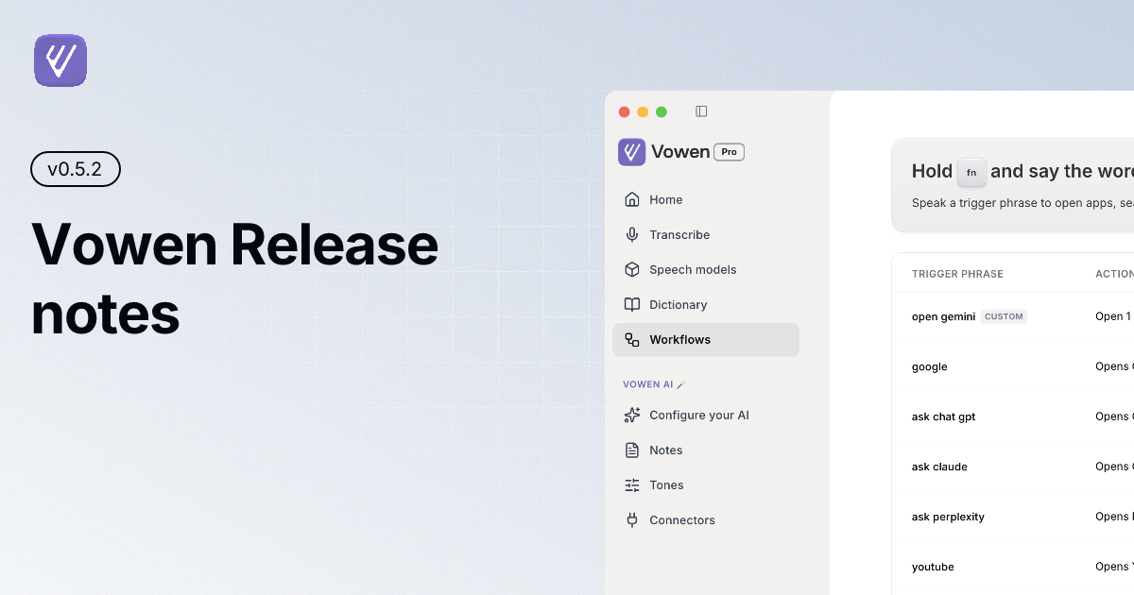Go to Transcribe page
Viewport: 1134px width, 595px height.
point(706,235)
